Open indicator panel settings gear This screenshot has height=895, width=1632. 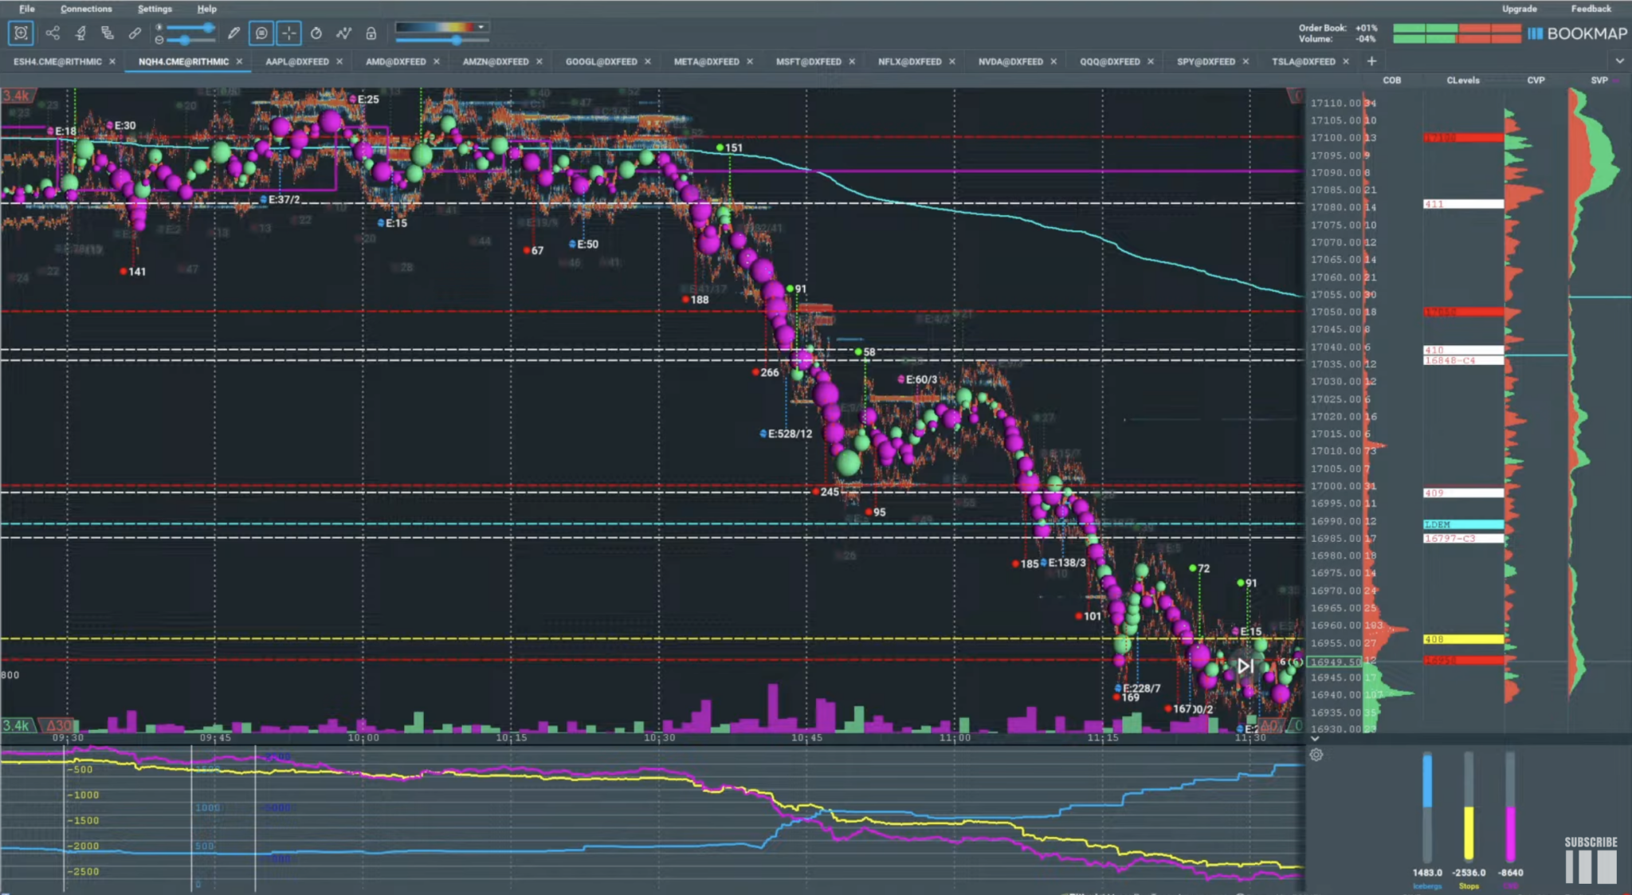(1316, 755)
